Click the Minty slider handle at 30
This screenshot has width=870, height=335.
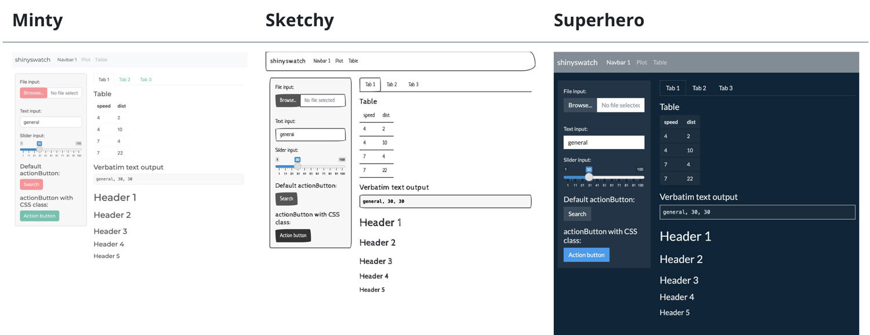[39, 150]
